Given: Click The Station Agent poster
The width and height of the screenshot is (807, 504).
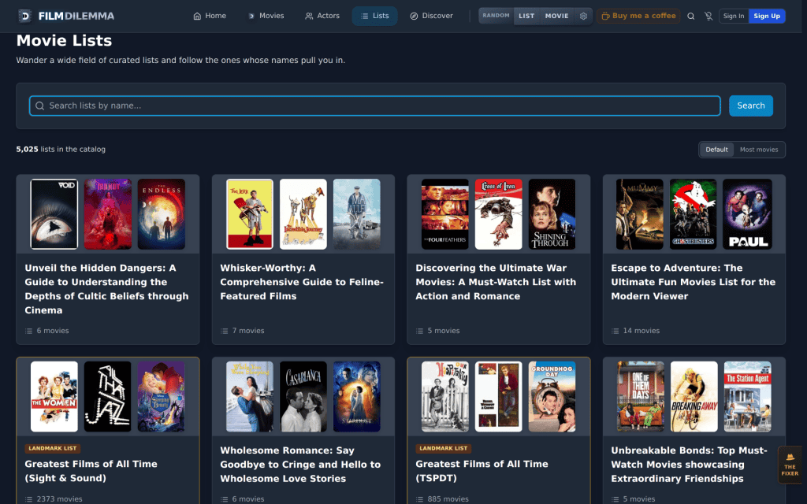Looking at the screenshot, I should point(748,397).
